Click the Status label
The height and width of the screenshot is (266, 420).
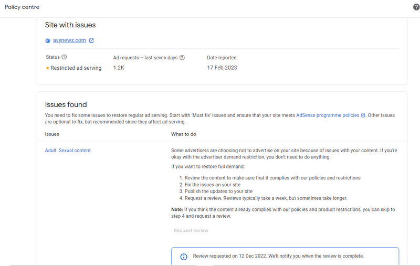click(53, 57)
